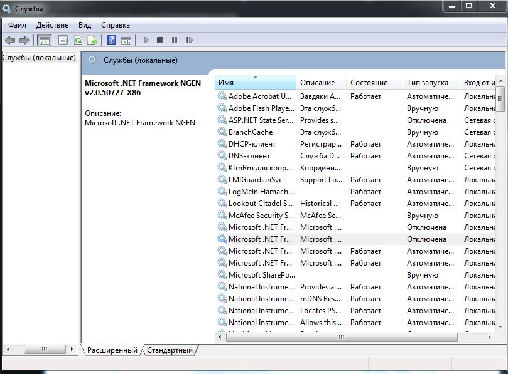Click the BranchCache service gear icon
Viewport: 508px width, 374px height.
[222, 132]
